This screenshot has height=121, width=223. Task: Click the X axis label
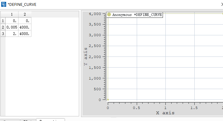point(165,113)
